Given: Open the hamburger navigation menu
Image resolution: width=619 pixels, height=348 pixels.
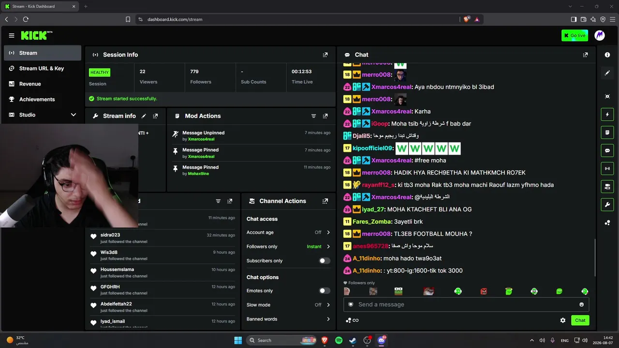Looking at the screenshot, I should tap(12, 35).
